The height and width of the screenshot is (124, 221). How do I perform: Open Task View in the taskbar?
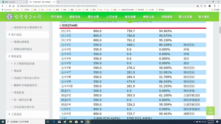point(48,122)
